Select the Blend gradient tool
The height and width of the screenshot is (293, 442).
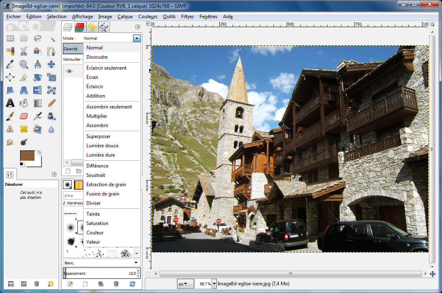(37, 103)
